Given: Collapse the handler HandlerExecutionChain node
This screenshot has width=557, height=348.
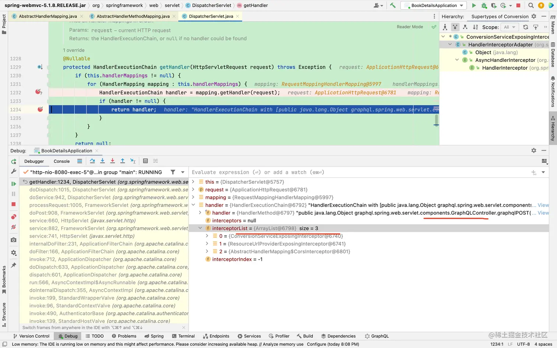Looking at the screenshot, I should tap(193, 205).
